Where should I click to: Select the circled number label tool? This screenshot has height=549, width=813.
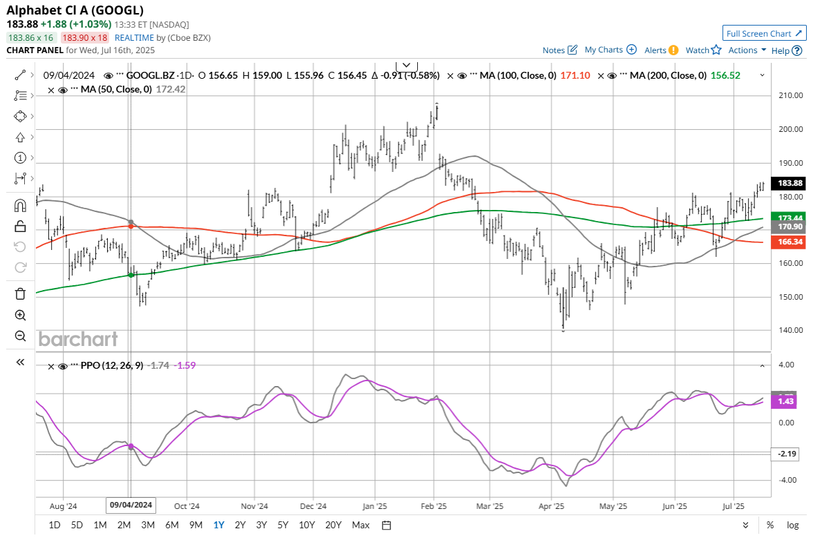coord(20,158)
